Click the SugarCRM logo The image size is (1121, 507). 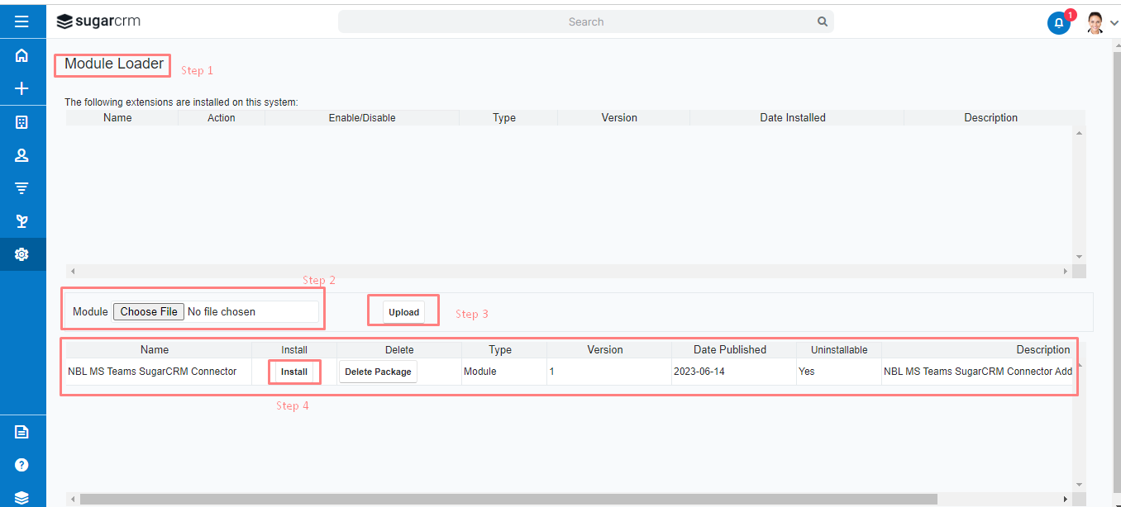(x=98, y=21)
